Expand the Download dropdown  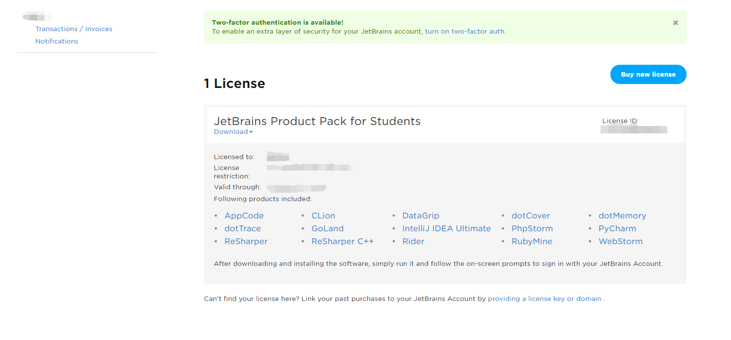click(233, 132)
